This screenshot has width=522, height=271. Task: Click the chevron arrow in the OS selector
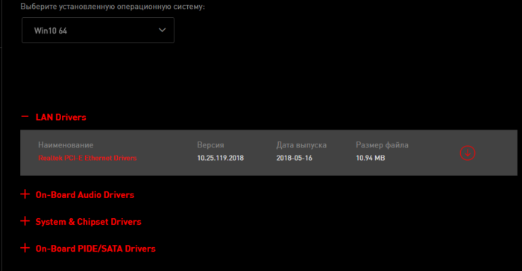click(x=162, y=31)
